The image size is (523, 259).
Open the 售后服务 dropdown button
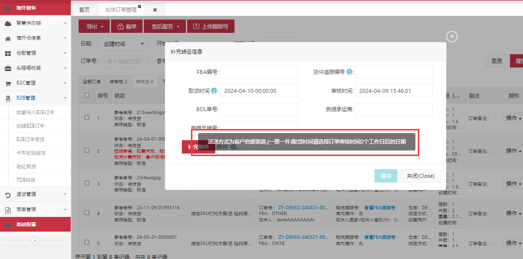click(x=165, y=26)
